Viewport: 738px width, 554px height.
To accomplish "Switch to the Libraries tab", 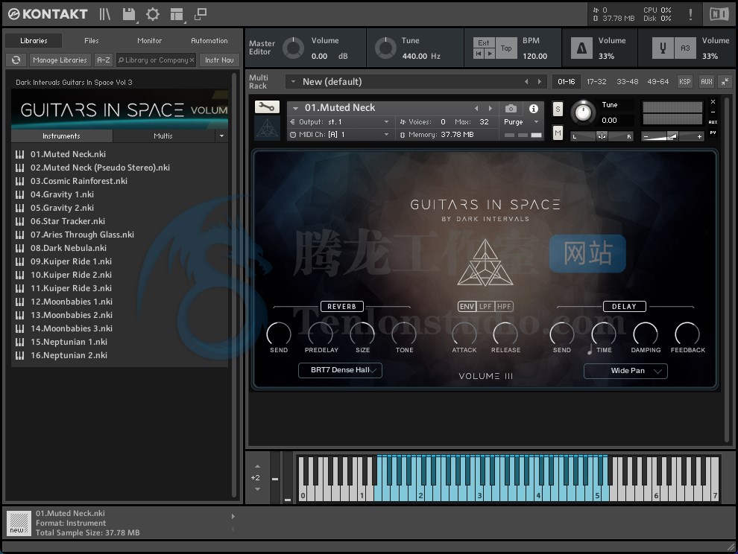I will [x=34, y=40].
